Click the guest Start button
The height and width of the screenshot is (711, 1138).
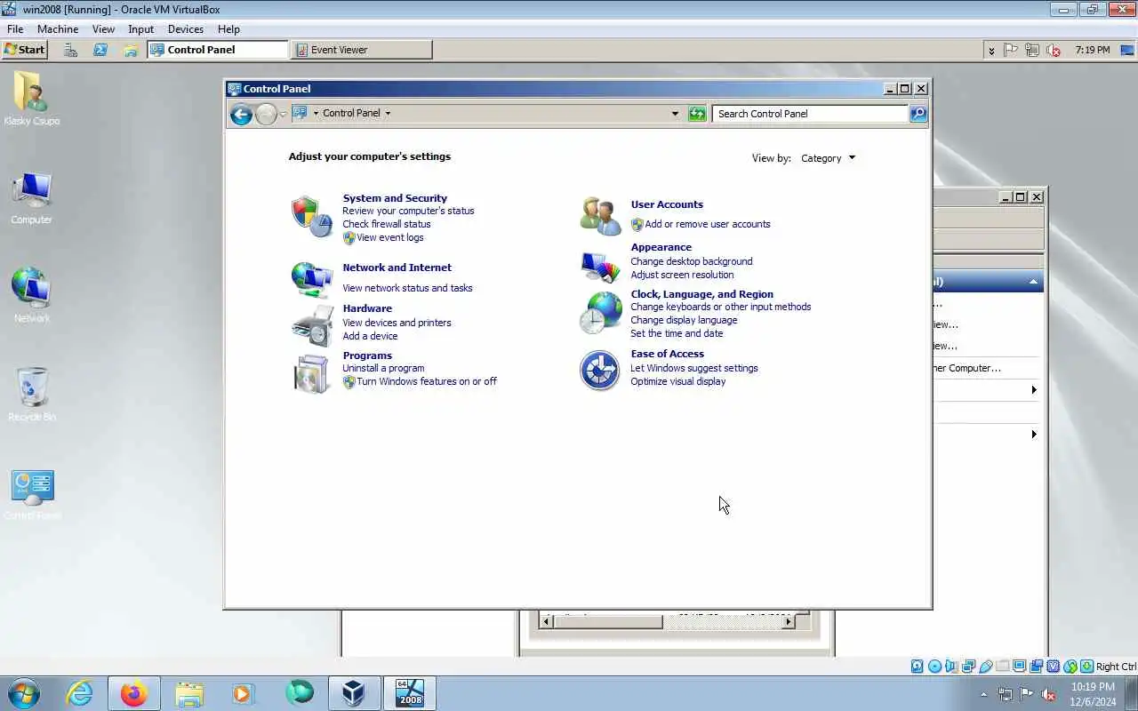[x=25, y=50]
